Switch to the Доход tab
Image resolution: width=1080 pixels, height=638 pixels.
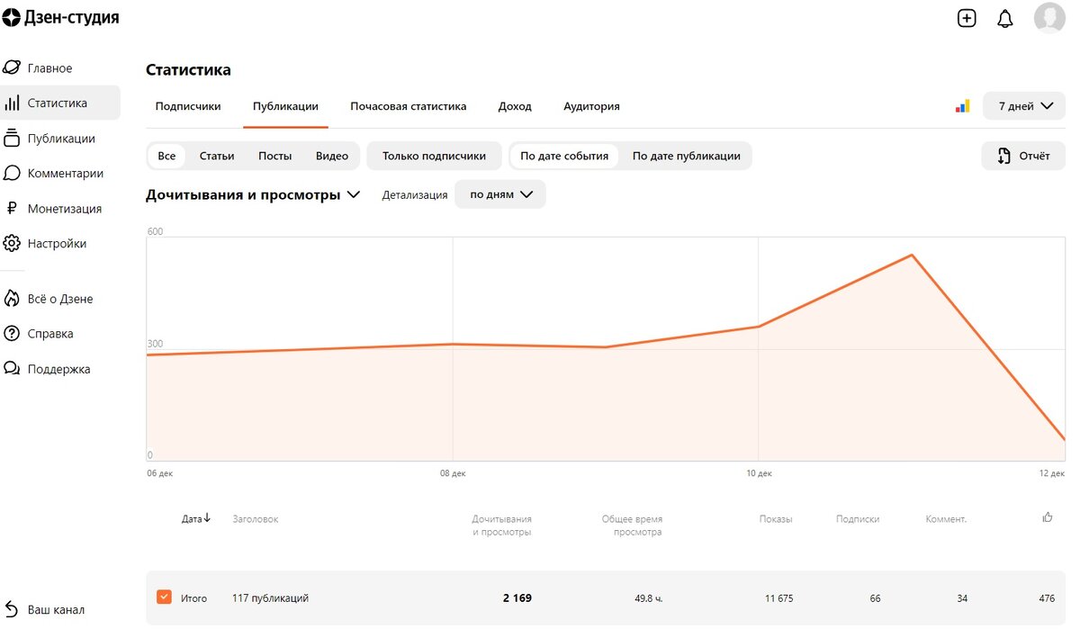[515, 106]
